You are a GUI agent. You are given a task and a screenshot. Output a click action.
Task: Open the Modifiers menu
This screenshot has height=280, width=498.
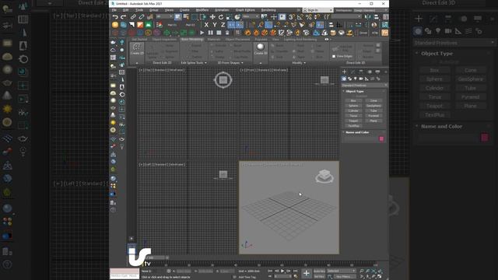202,10
